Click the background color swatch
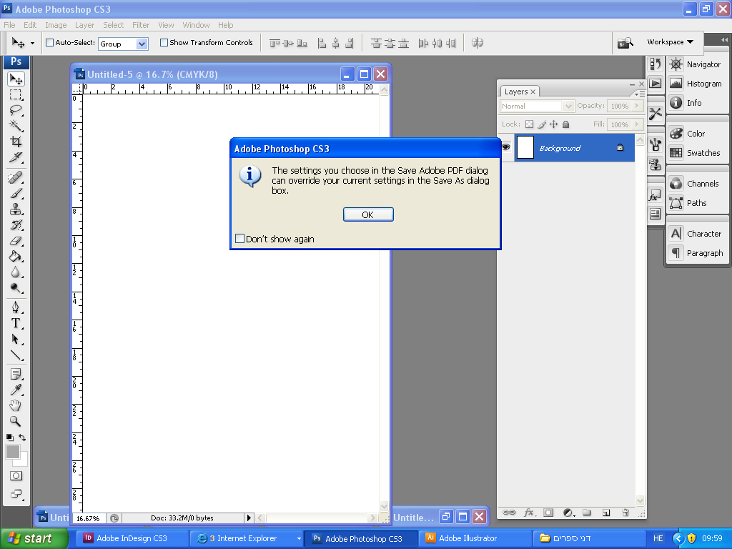The height and width of the screenshot is (549, 732). pos(23,461)
